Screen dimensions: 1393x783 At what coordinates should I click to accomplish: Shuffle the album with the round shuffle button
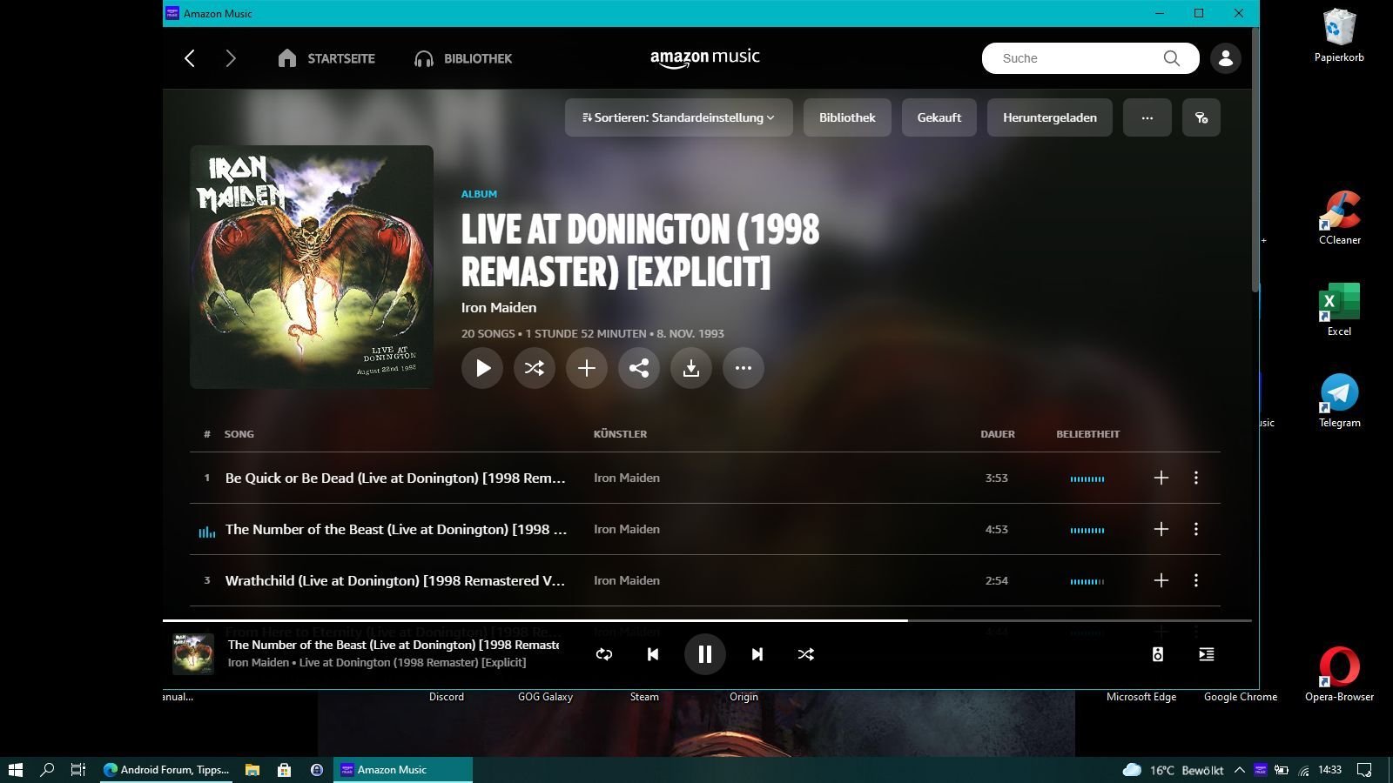[535, 368]
